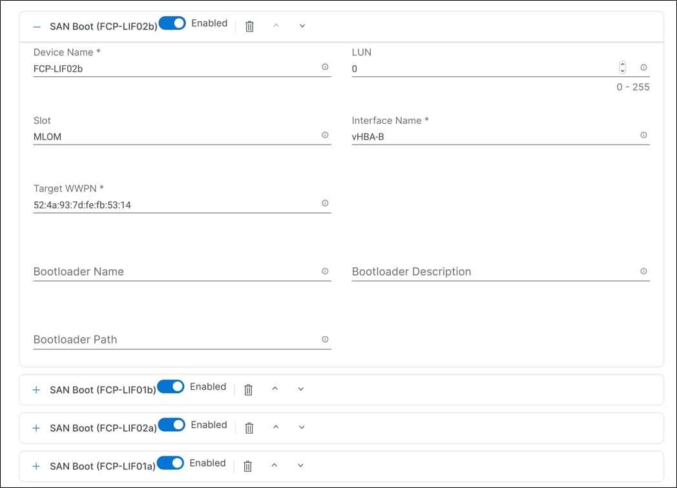Increment the LUN value using the stepper

tap(622, 63)
